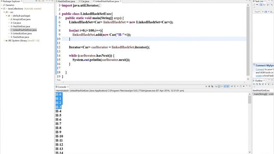Remove all terminated launches in Console

(212, 86)
